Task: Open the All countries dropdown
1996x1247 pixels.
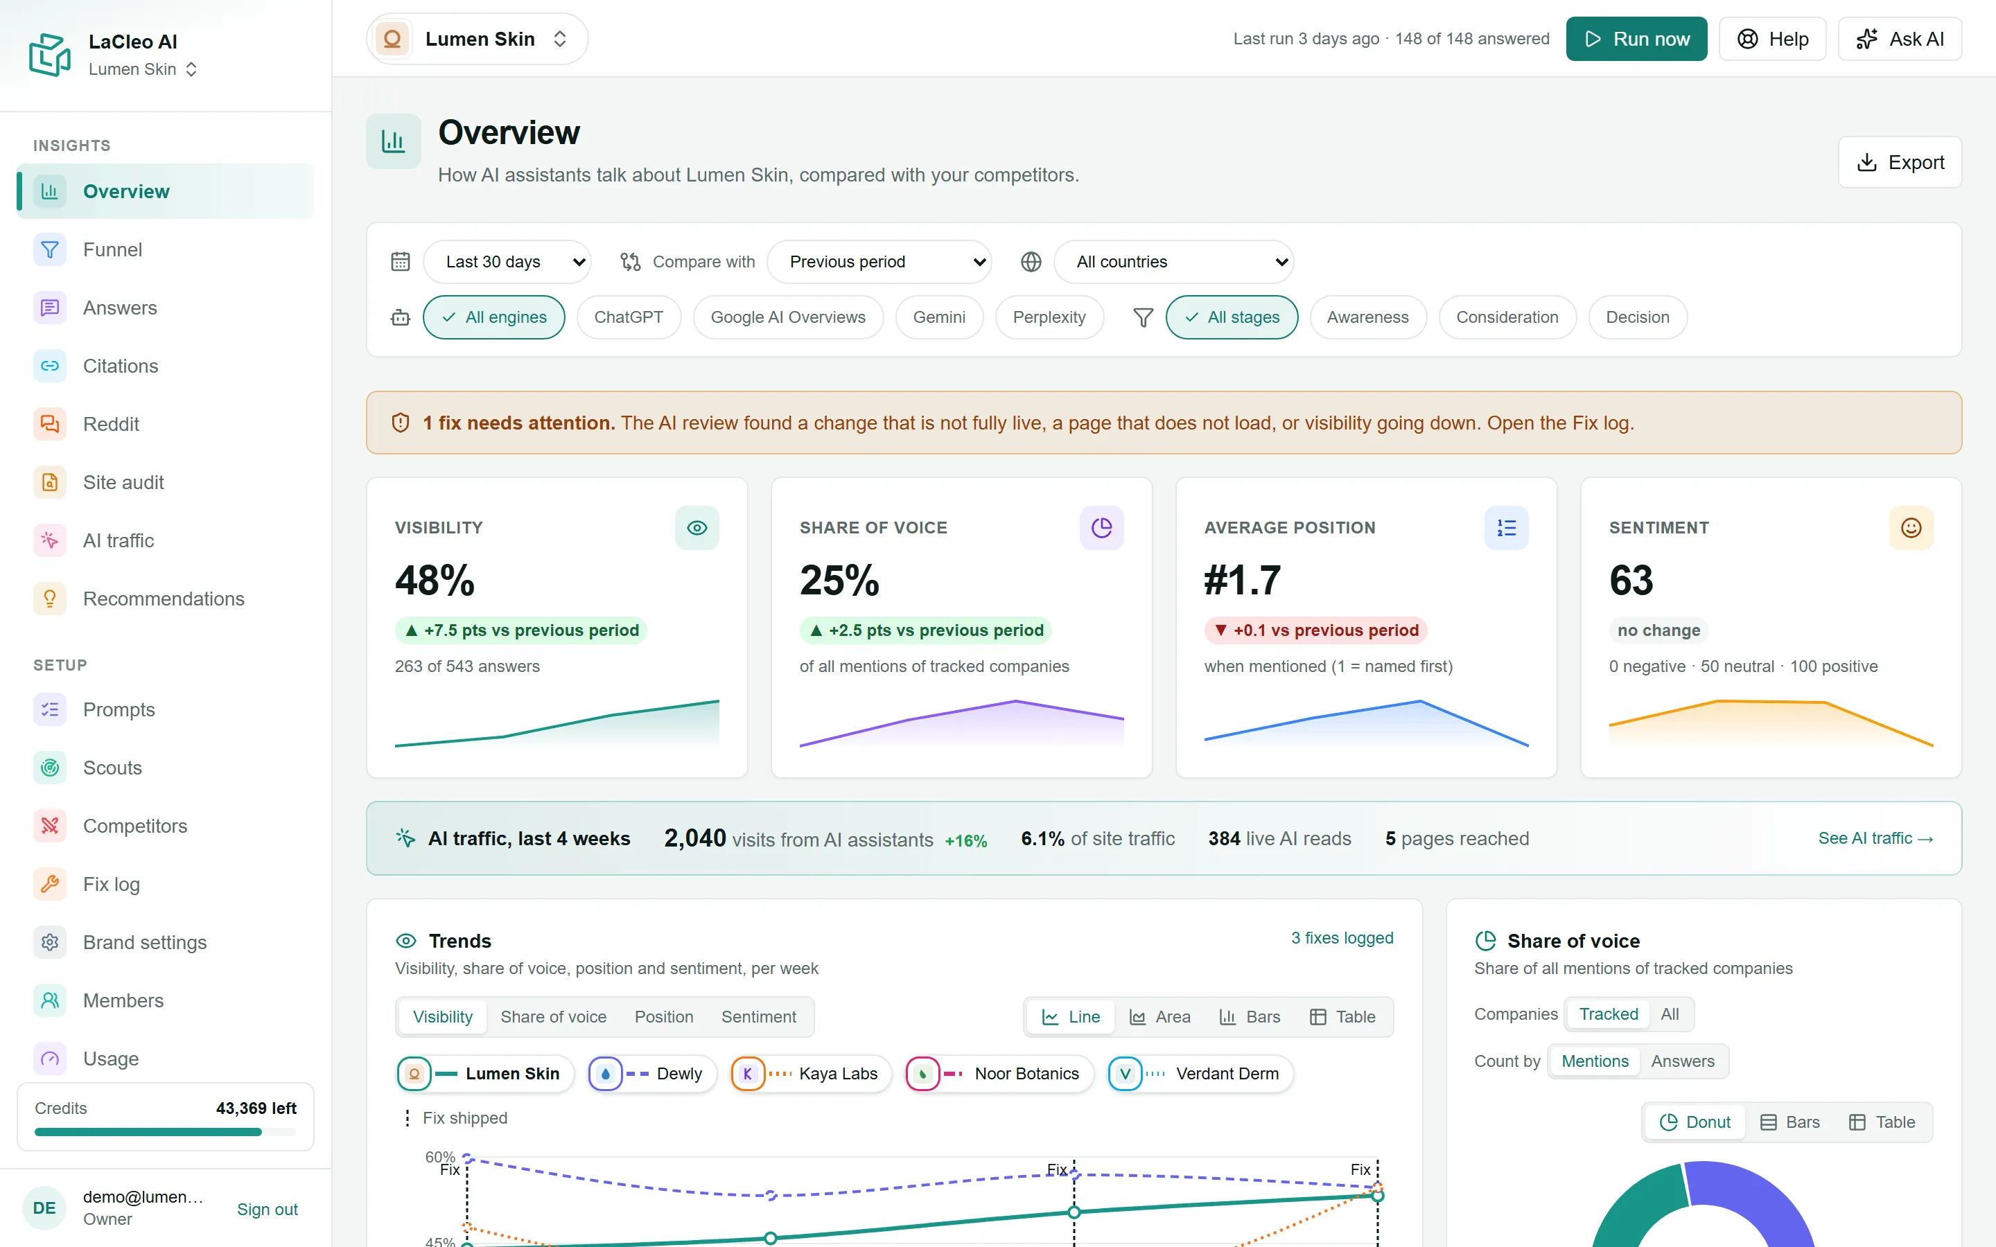Action: 1173,261
